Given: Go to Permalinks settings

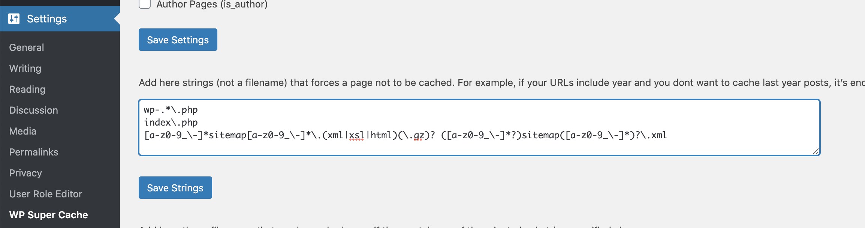Looking at the screenshot, I should click(x=34, y=152).
